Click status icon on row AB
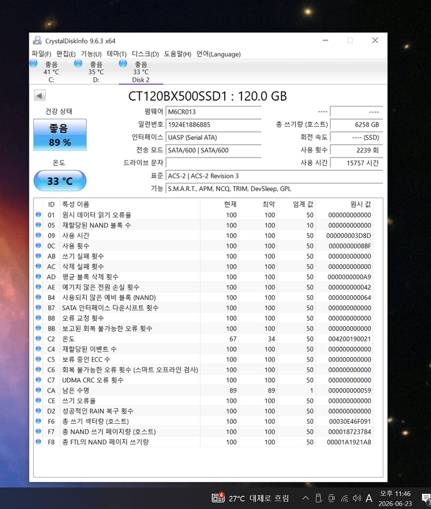The width and height of the screenshot is (431, 509). [39, 256]
